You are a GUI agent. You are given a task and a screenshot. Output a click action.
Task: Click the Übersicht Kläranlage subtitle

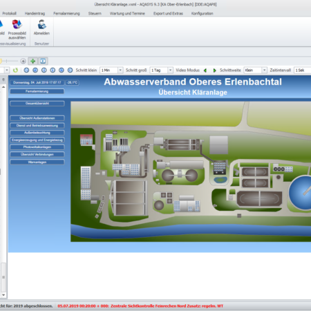pos(193,93)
